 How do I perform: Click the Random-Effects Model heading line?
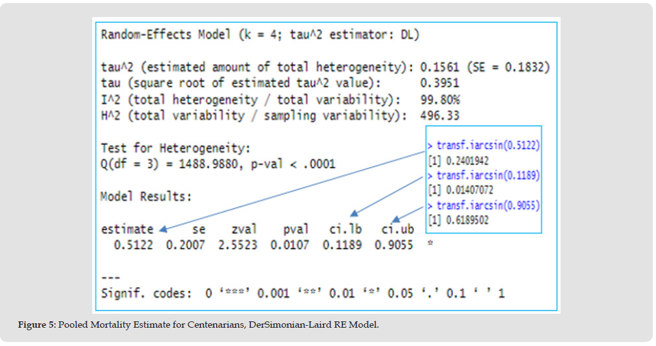pos(260,35)
